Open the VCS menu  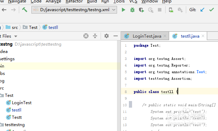(133, 1)
